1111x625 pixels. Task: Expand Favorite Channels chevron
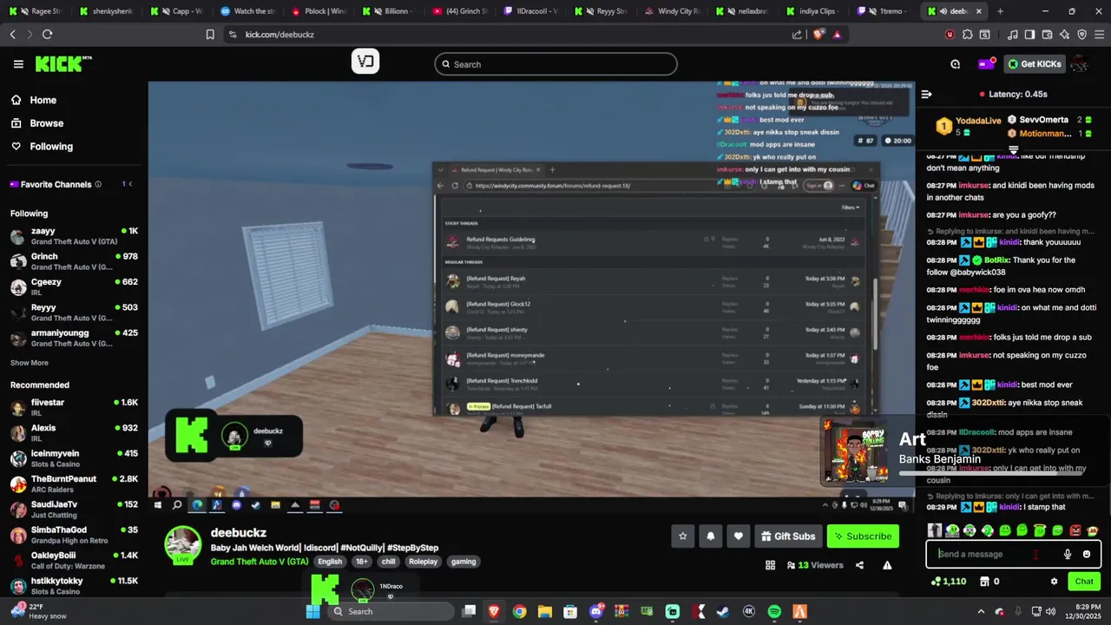click(131, 184)
